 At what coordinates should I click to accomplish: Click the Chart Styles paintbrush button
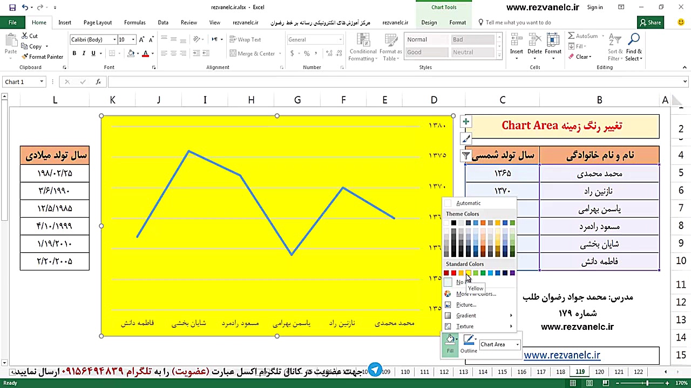[x=466, y=138]
